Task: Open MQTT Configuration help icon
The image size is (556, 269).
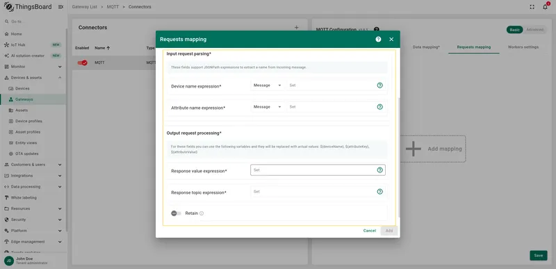Action: point(377,29)
